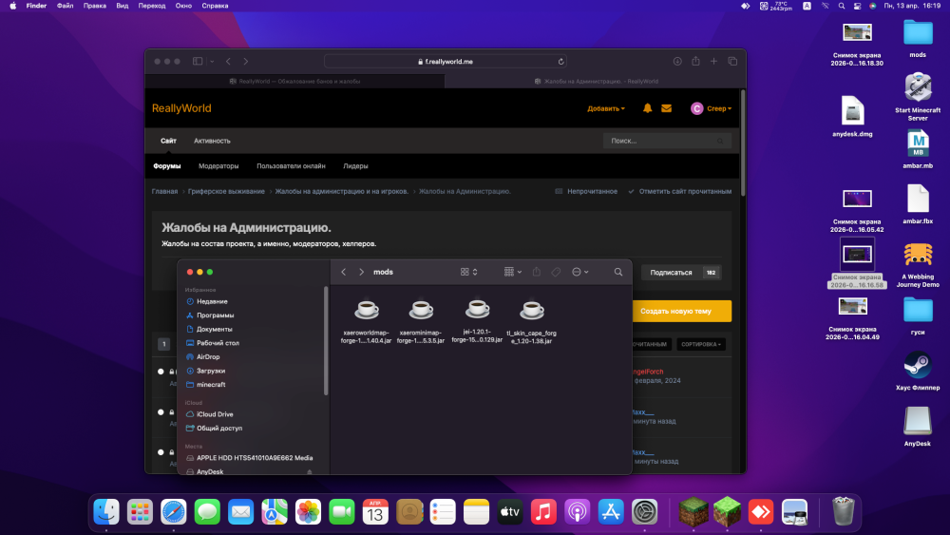Open the Модераторы forum tab

click(218, 166)
